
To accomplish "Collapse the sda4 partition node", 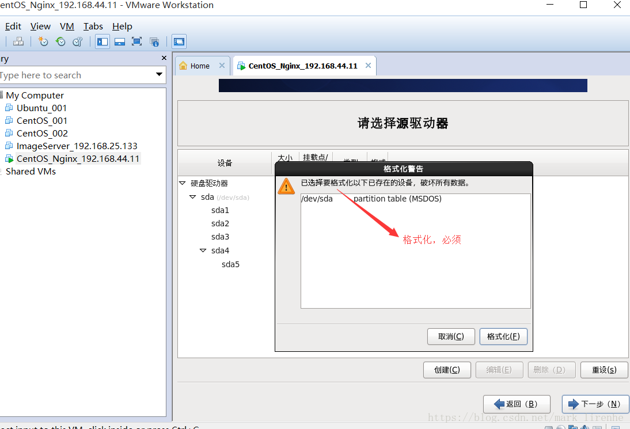I will click(203, 250).
